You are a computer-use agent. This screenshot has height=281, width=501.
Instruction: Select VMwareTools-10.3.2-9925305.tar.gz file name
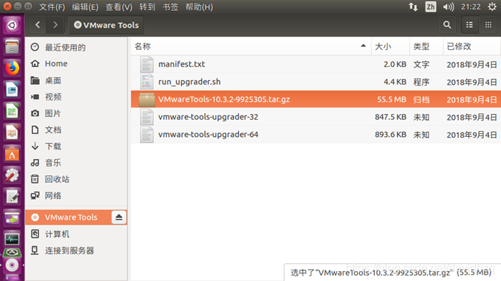pos(224,99)
